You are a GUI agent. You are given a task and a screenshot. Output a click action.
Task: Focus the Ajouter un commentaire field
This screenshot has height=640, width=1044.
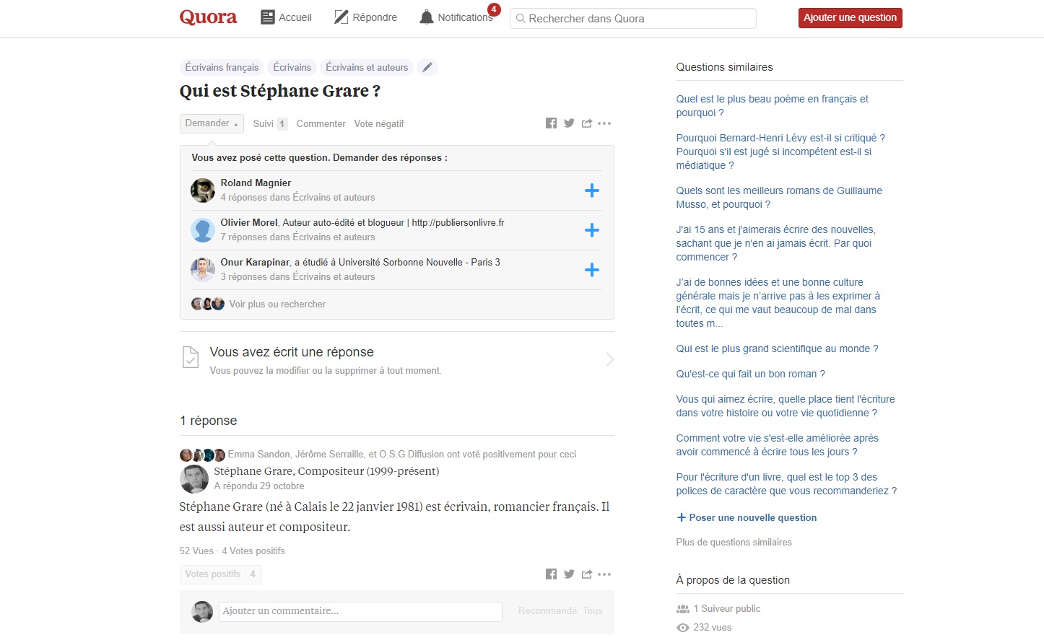point(360,611)
